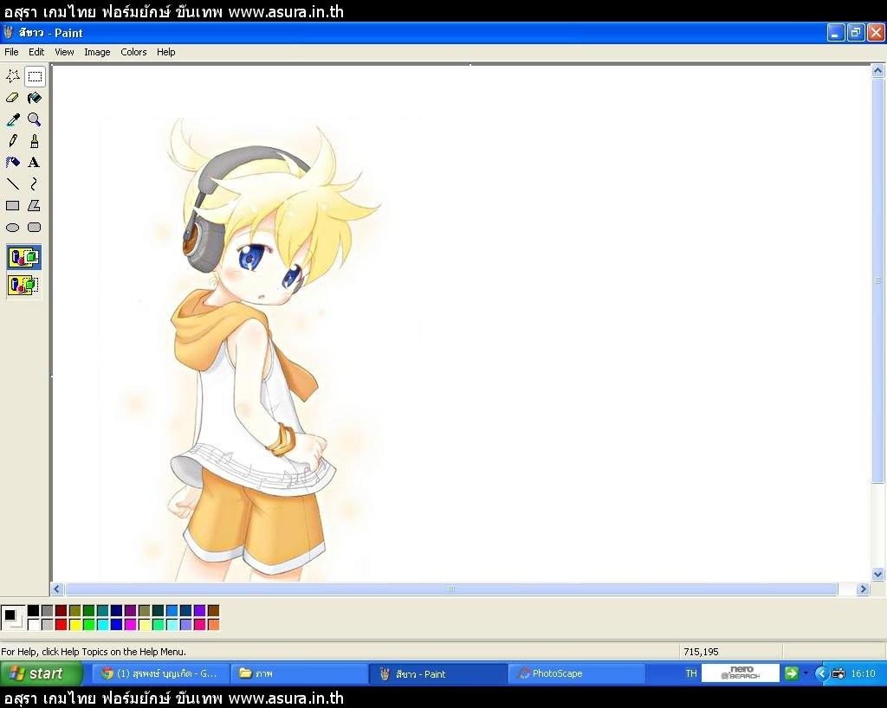
Task: Open the TH language bar indicator
Action: [x=691, y=673]
